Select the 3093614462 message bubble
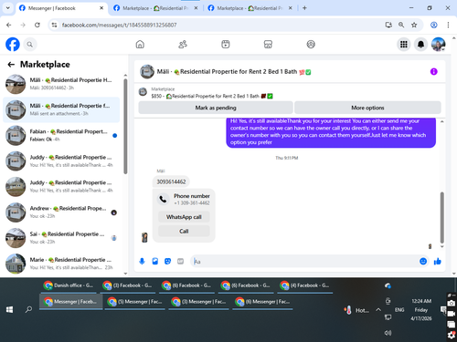This screenshot has height=342, width=457. click(171, 181)
